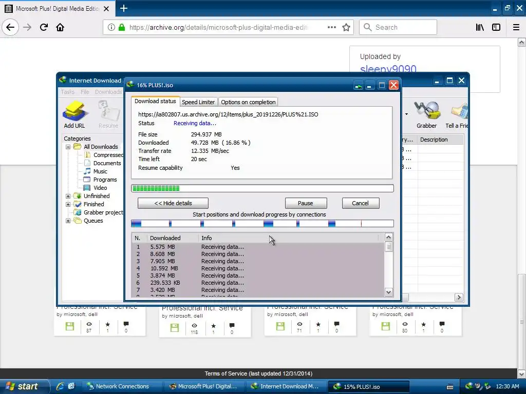This screenshot has height=394, width=526.
Task: Show site information icon in address bar
Action: click(x=111, y=28)
